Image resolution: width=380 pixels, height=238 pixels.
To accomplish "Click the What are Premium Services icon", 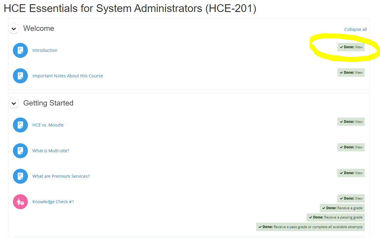I will click(20, 176).
